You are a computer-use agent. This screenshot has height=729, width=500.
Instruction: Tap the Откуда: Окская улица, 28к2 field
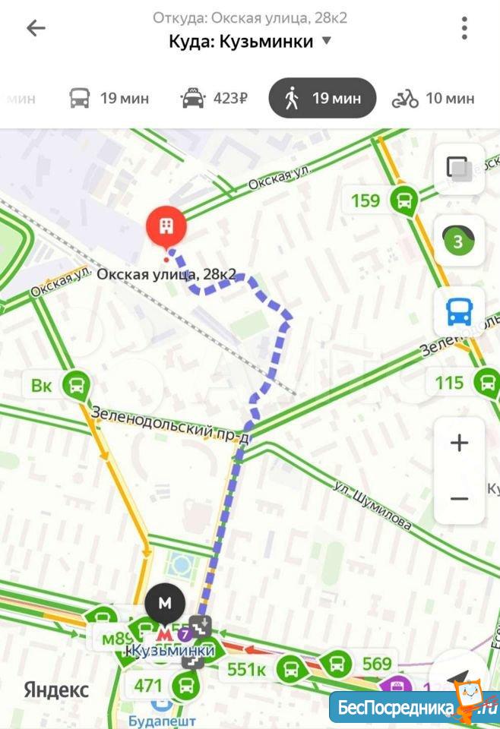[250, 18]
